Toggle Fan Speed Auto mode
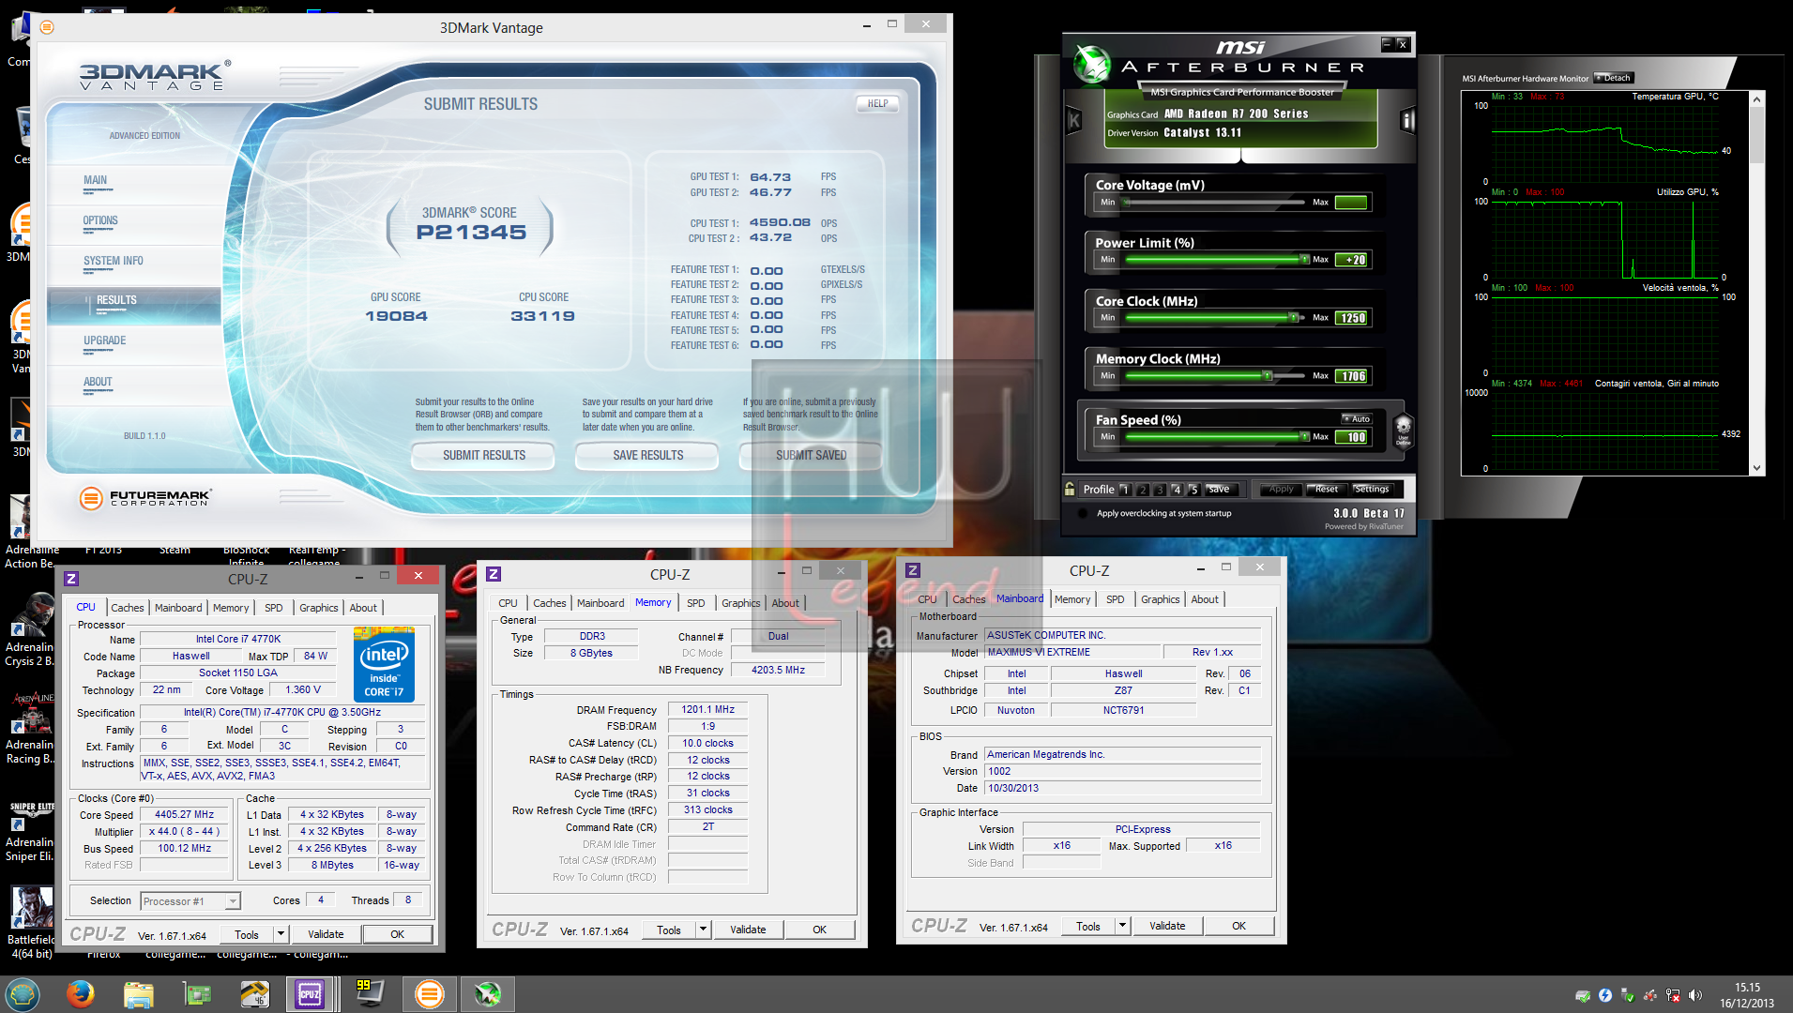Image resolution: width=1793 pixels, height=1013 pixels. (x=1357, y=418)
